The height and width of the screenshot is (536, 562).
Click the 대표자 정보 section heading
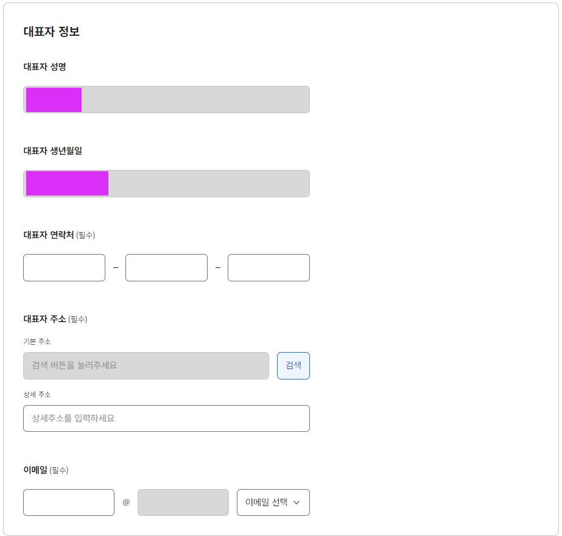[51, 32]
